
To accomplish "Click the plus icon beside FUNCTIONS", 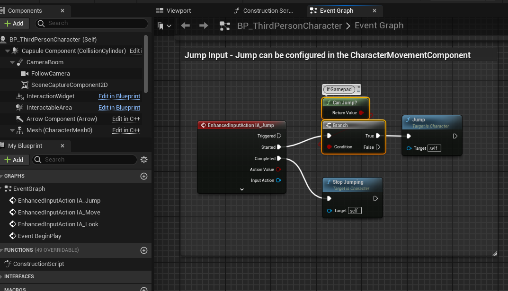I will 144,250.
